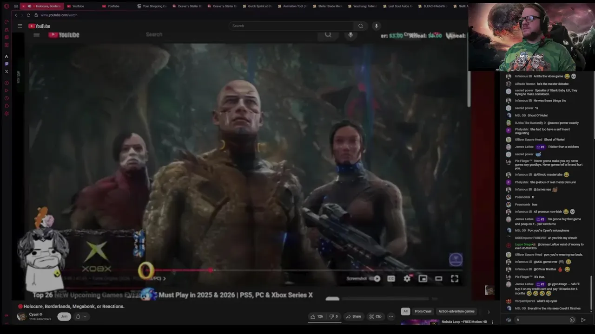
Task: Go forward with the browser forward arrow
Action: [23, 15]
